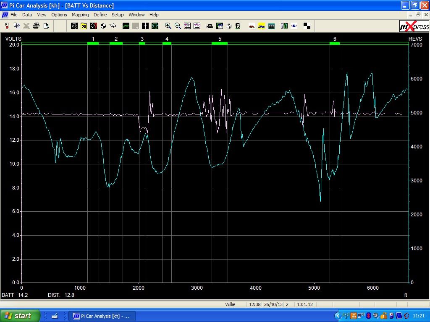Click the Copy icon in the toolbar

(17, 26)
